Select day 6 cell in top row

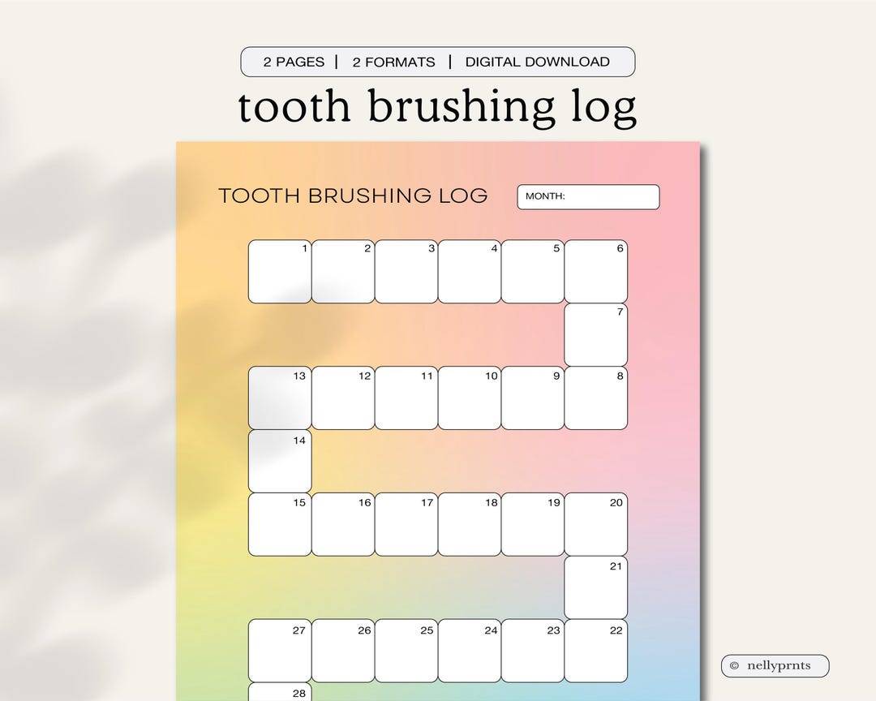point(596,272)
